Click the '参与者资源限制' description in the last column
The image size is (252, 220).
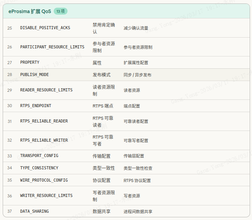tap(138, 47)
